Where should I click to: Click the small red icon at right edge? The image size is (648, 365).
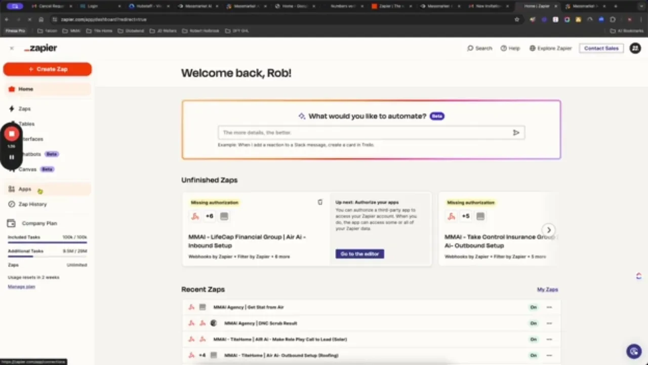[x=639, y=276]
